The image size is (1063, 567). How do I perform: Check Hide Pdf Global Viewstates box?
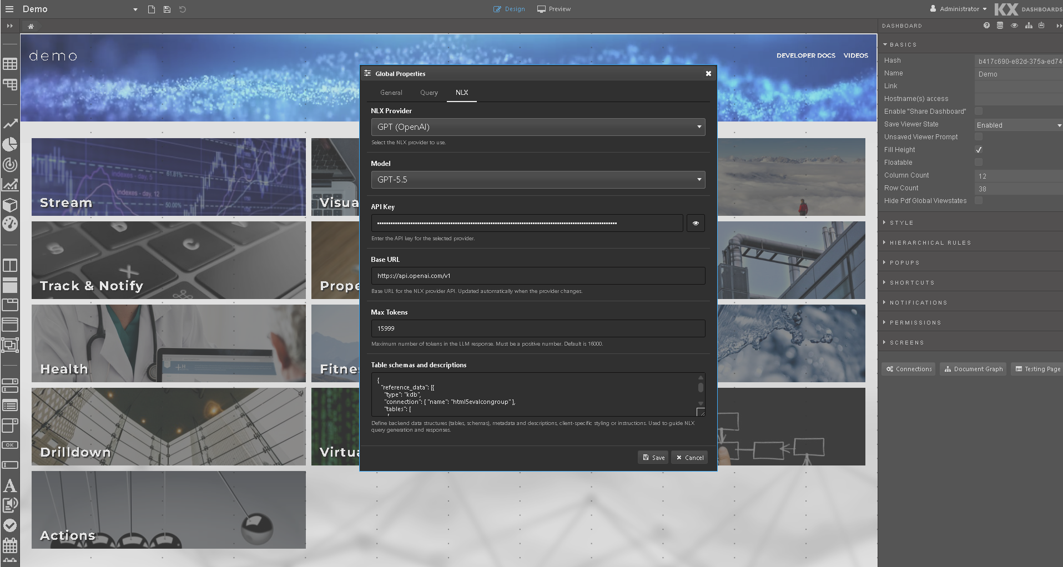[979, 200]
